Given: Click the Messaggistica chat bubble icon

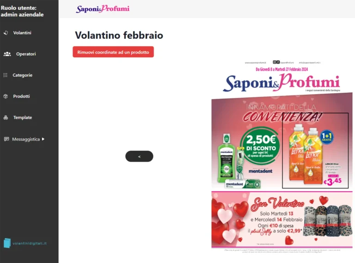Looking at the screenshot, I should click(6, 139).
